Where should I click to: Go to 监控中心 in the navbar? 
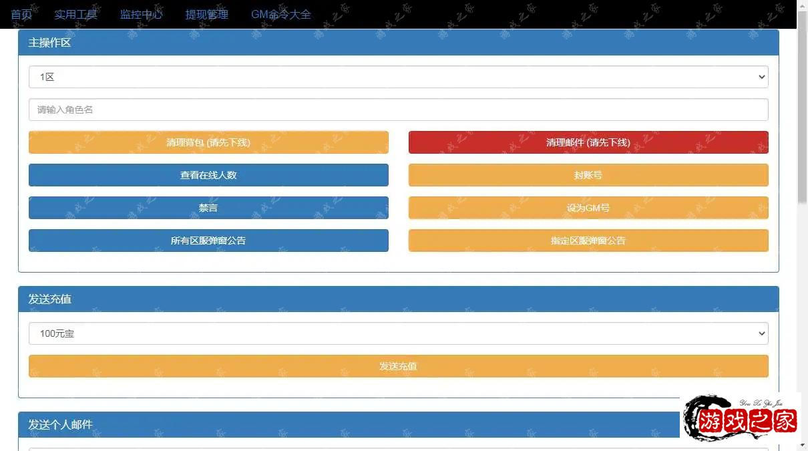point(141,14)
